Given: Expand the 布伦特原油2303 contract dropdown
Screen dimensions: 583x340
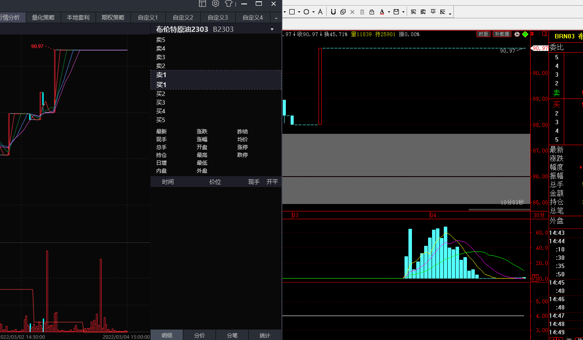Looking at the screenshot, I should [272, 30].
